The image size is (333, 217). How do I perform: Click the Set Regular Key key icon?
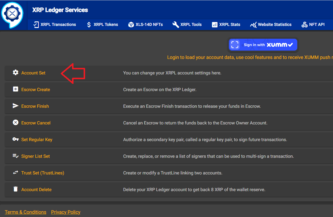[x=15, y=139]
